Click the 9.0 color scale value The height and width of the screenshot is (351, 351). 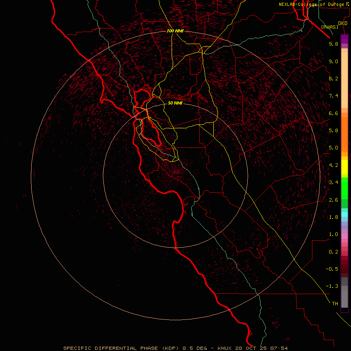[x=333, y=61]
